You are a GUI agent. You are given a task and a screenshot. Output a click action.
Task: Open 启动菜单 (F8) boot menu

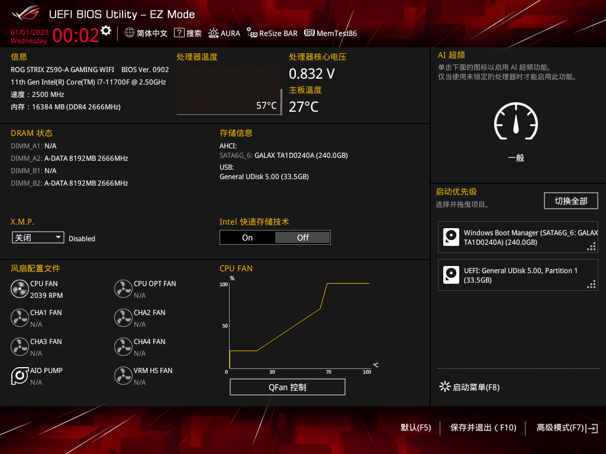(470, 388)
